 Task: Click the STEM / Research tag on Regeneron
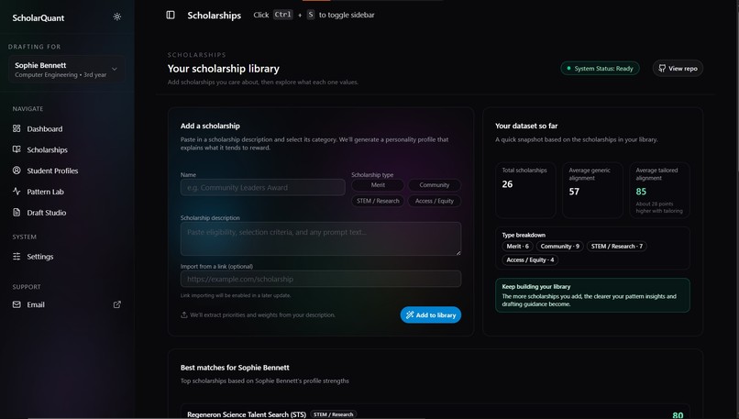click(333, 414)
